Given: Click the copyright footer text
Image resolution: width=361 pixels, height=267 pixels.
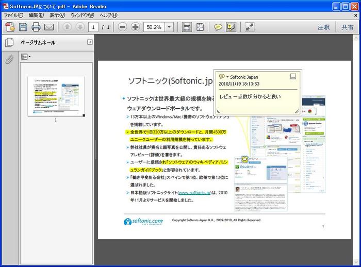Looking at the screenshot, I should tap(216, 220).
